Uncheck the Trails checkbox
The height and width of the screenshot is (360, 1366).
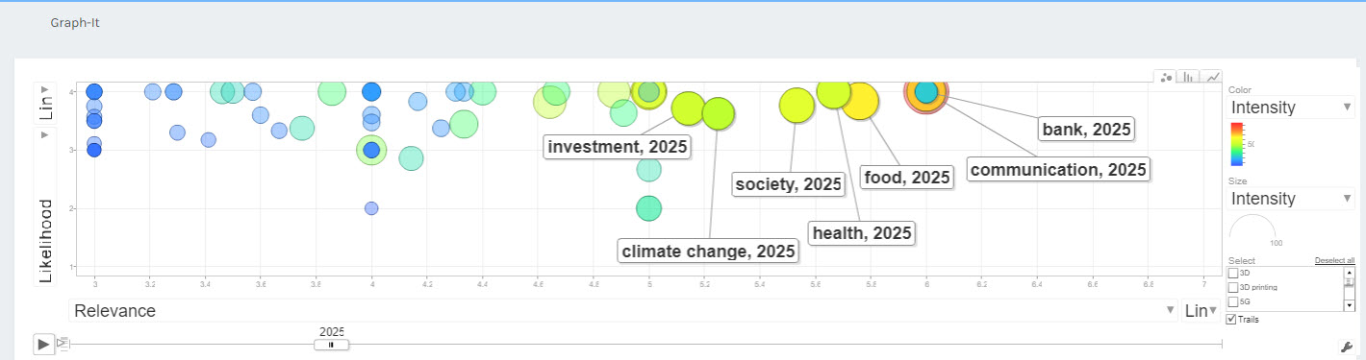pyautogui.click(x=1232, y=319)
